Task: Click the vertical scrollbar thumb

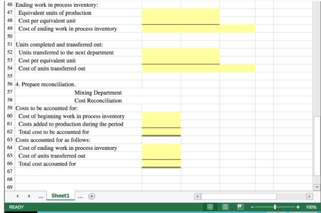Action: (x=317, y=146)
